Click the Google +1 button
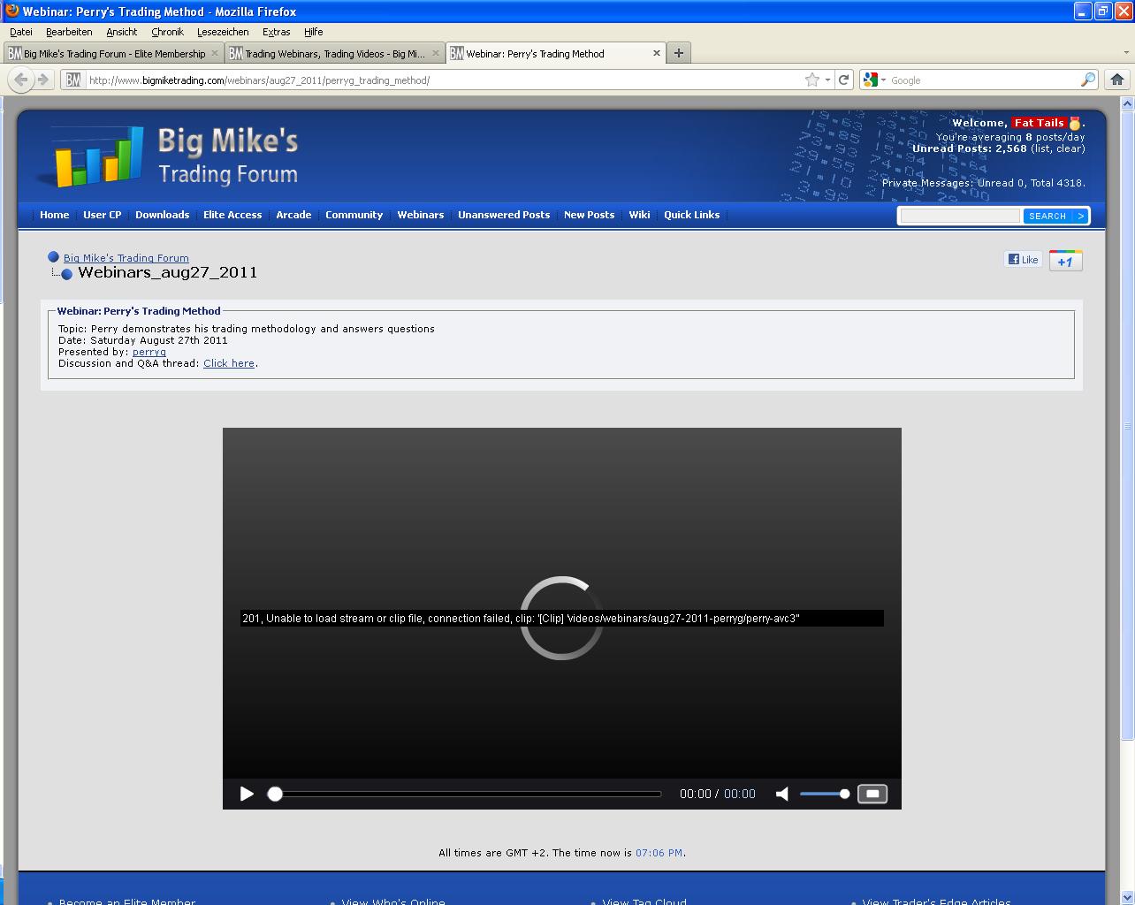The width and height of the screenshot is (1135, 905). (1065, 261)
